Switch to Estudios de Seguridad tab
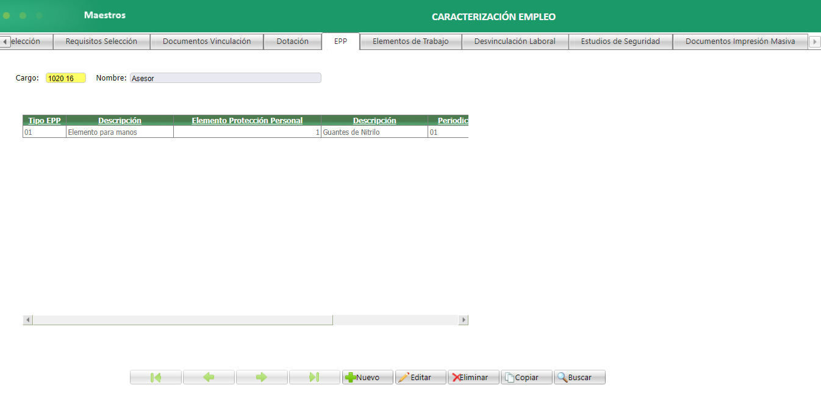 pos(620,41)
